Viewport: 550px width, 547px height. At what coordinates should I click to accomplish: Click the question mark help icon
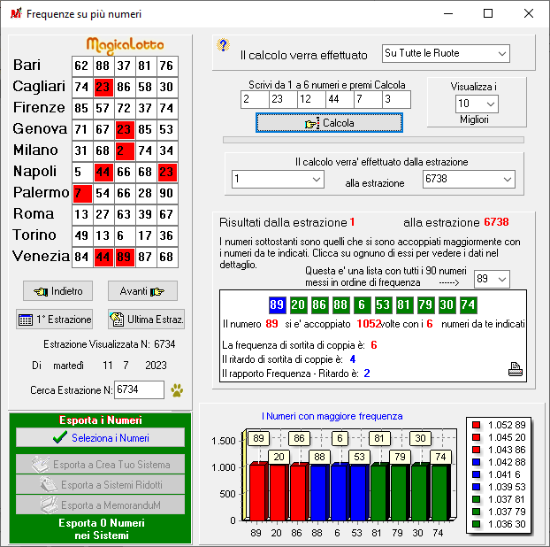pos(223,45)
